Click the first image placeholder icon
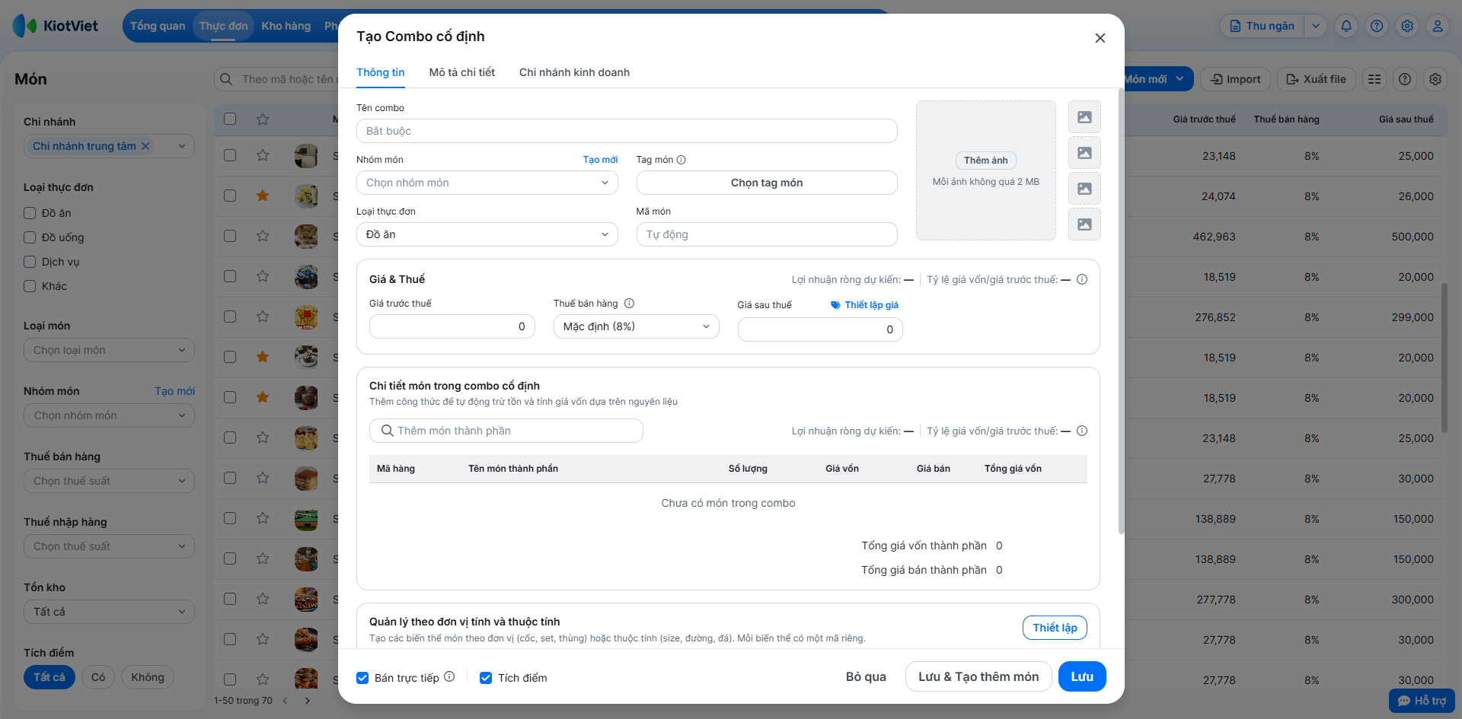The image size is (1462, 719). coord(1084,117)
